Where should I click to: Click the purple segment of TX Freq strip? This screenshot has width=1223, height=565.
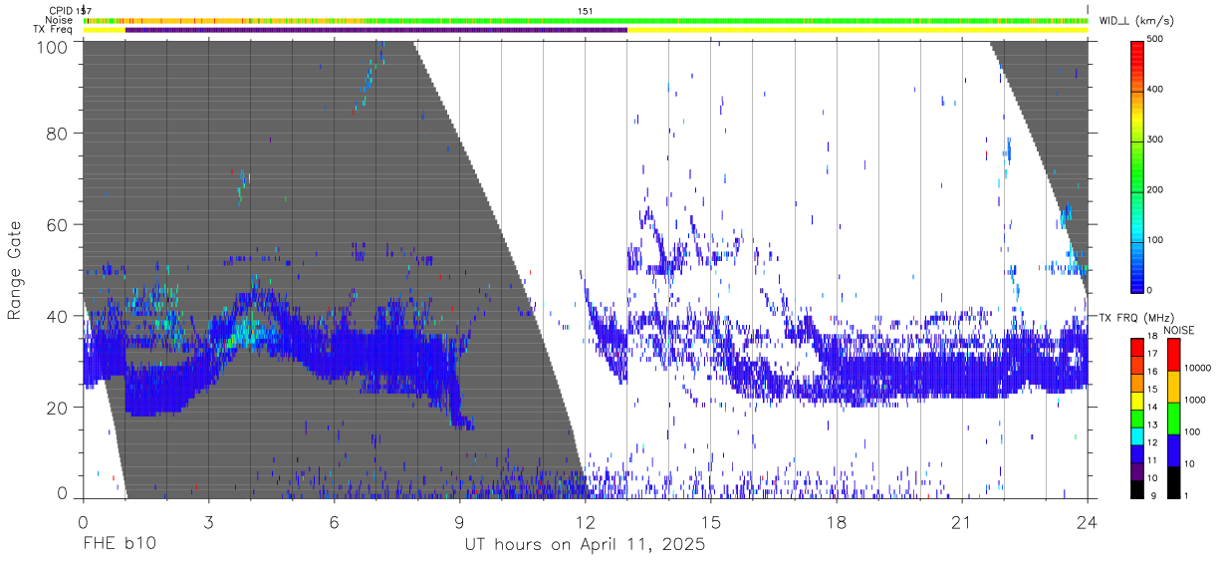click(x=376, y=30)
